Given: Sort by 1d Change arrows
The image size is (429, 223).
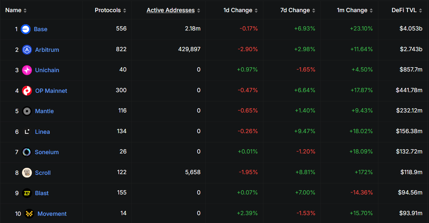Looking at the screenshot, I should [x=256, y=10].
